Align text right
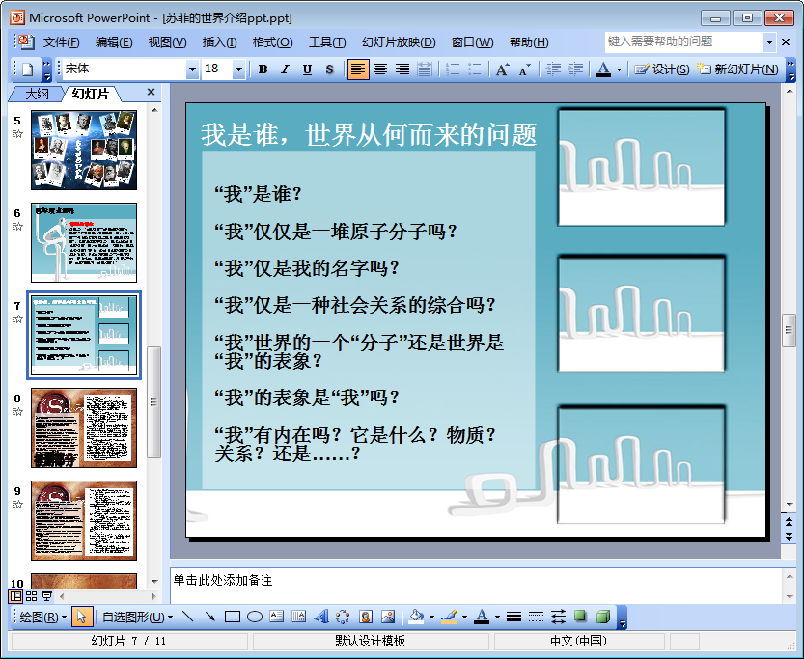804x659 pixels. pyautogui.click(x=402, y=69)
